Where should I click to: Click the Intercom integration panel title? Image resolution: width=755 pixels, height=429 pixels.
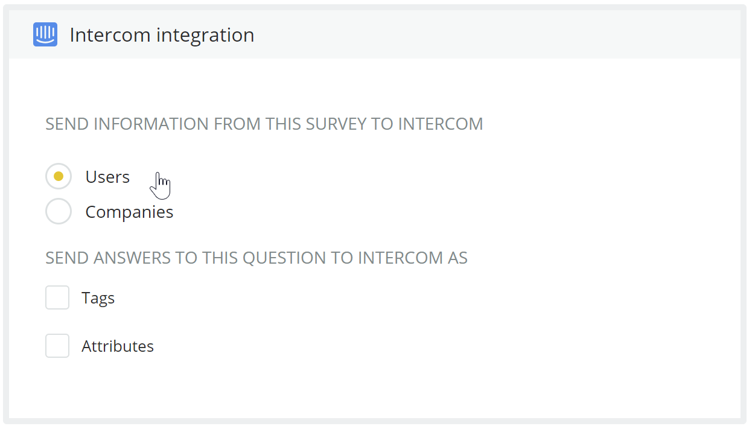162,35
